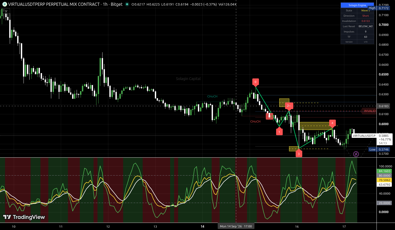Image resolution: width=395 pixels, height=230 pixels.
Task: Click the 20.0000 lower band label
Action: (384, 203)
